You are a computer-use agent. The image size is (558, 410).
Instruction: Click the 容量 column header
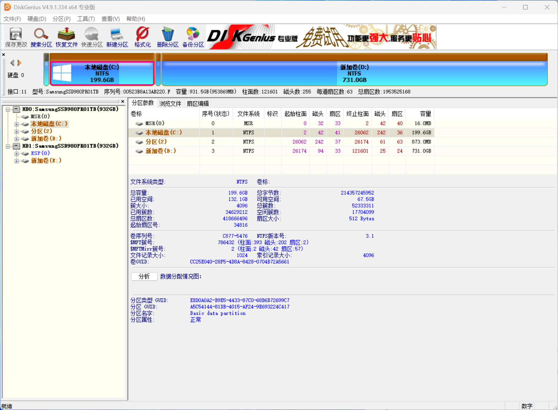click(420, 114)
